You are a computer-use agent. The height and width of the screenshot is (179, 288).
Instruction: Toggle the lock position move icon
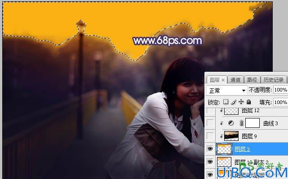[241, 102]
